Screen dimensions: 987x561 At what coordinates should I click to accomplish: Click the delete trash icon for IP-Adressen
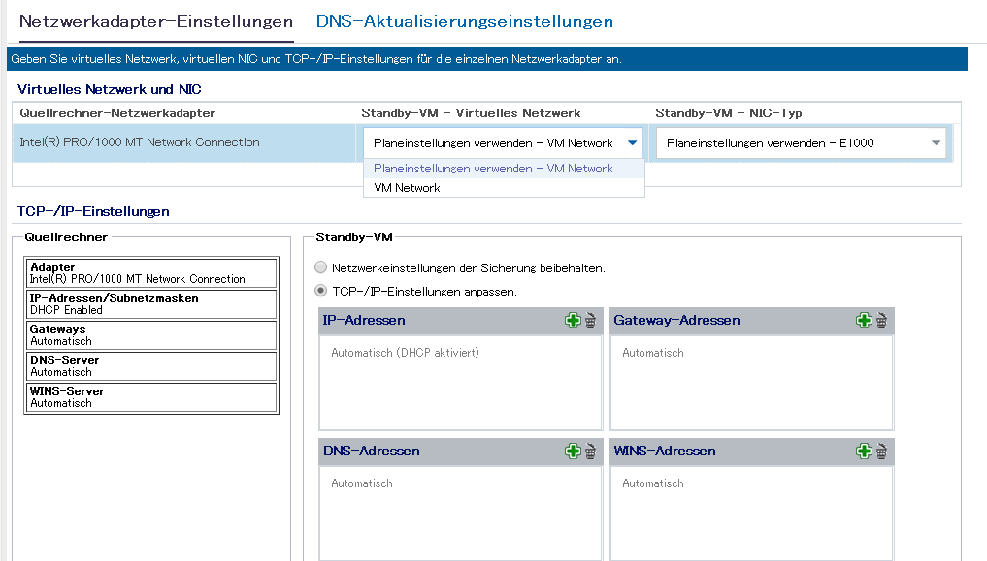[590, 321]
